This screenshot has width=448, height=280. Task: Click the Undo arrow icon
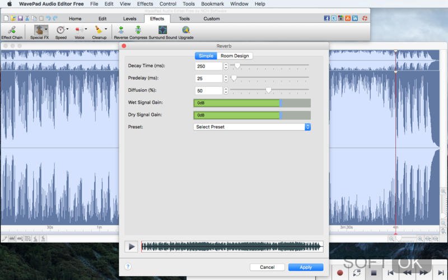tap(48, 18)
